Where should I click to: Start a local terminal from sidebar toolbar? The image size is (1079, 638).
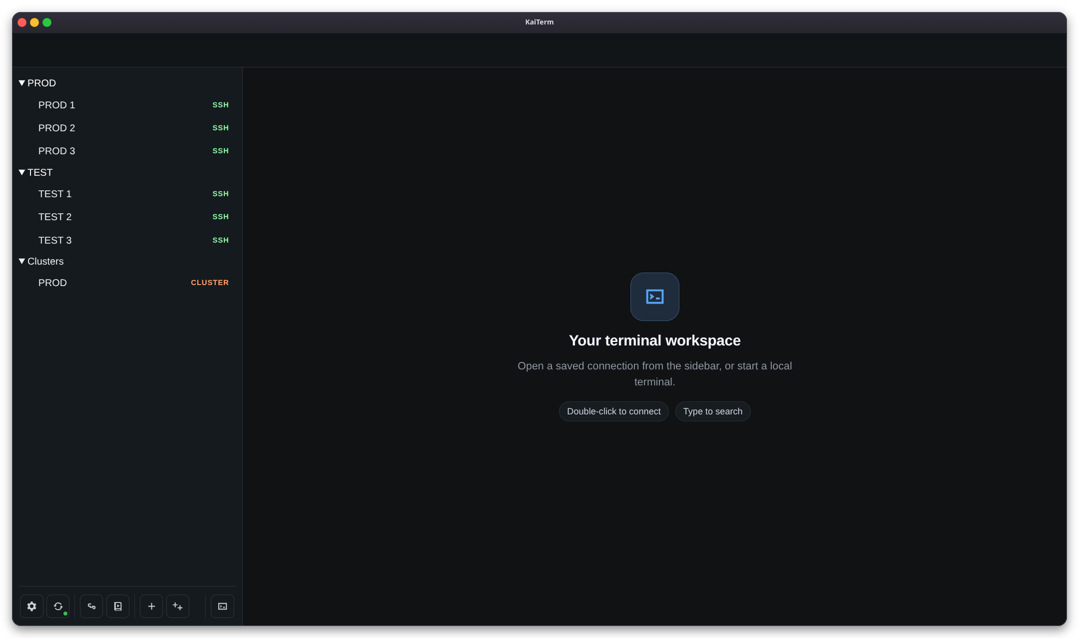(222, 606)
